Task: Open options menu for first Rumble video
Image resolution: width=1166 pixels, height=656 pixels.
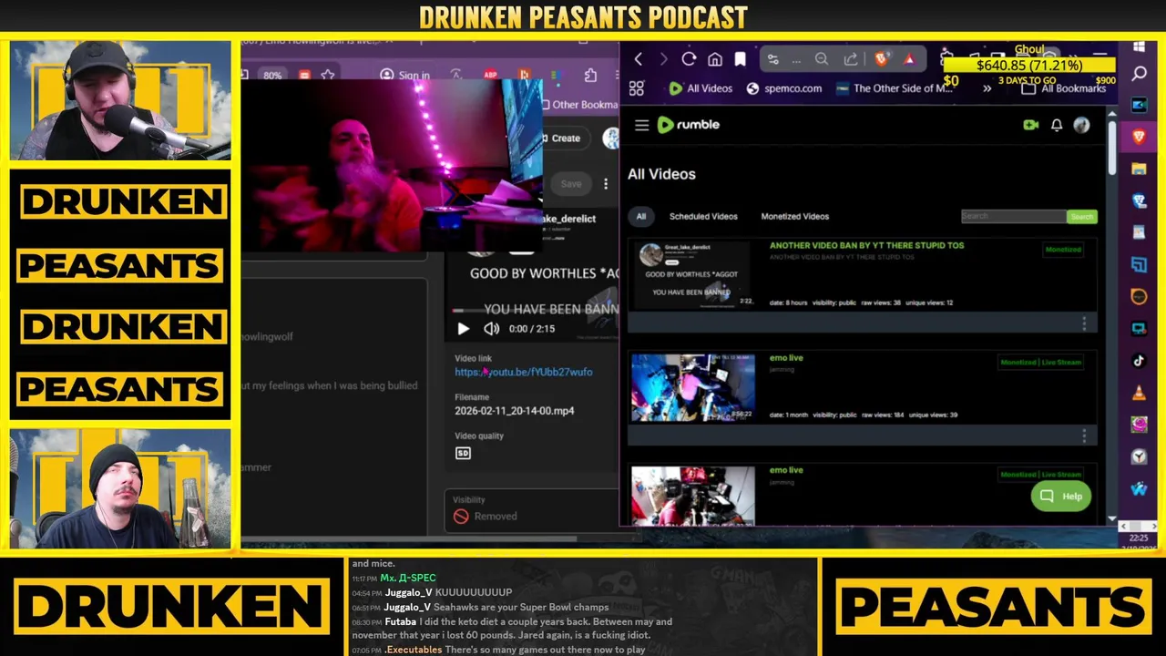Action: click(x=1084, y=323)
